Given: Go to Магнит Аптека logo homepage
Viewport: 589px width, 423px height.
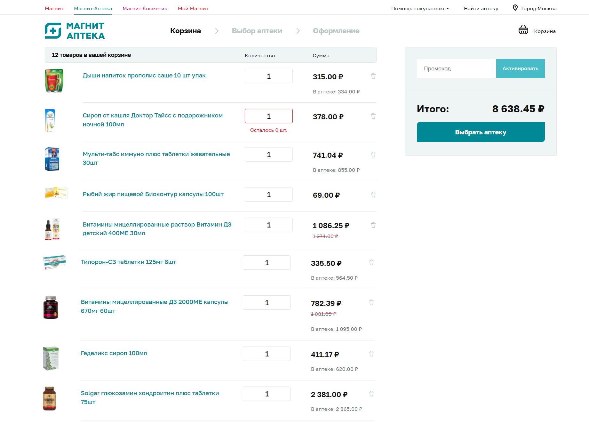Looking at the screenshot, I should (x=75, y=31).
